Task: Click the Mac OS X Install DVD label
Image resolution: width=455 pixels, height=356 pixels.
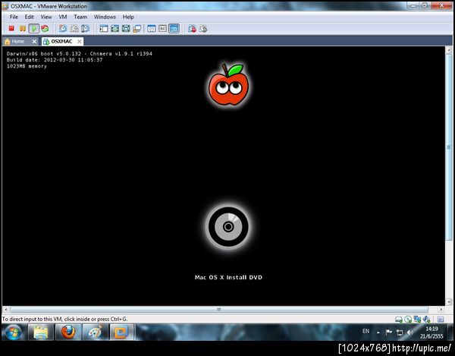Action: coord(228,277)
